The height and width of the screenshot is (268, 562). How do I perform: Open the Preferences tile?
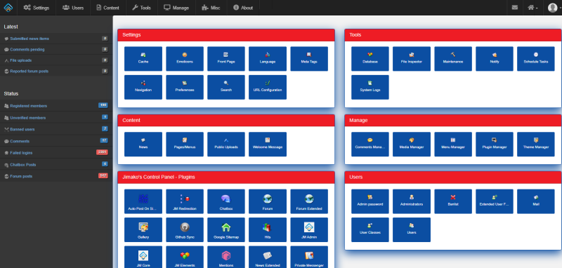[x=185, y=87]
